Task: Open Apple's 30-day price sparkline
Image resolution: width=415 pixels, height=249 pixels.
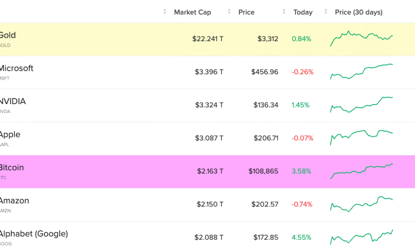Action: 361,138
